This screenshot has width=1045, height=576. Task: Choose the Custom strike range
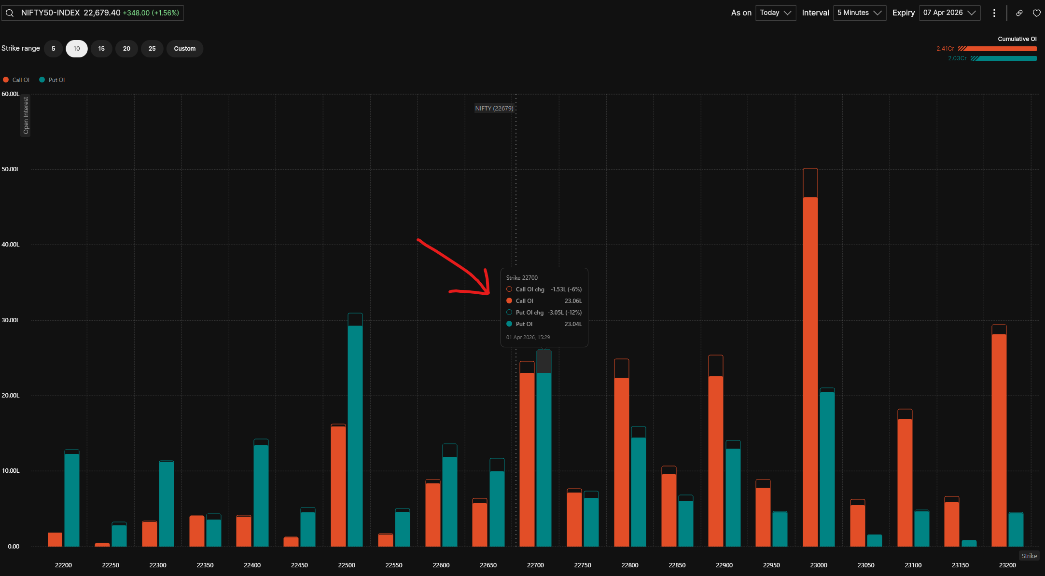click(184, 49)
